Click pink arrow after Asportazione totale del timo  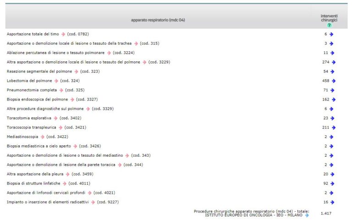[x=63, y=34]
